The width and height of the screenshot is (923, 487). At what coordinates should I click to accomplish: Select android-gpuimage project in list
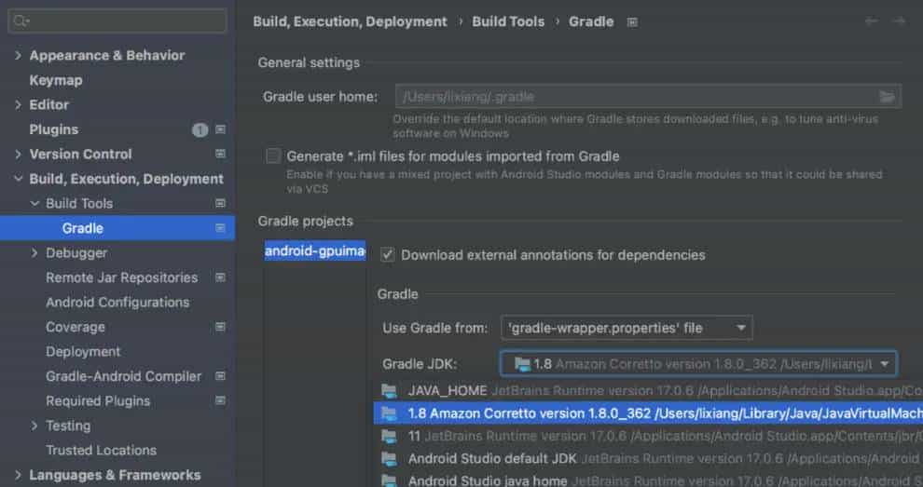click(315, 251)
